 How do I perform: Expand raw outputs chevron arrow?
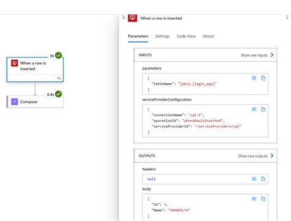pos(272,155)
